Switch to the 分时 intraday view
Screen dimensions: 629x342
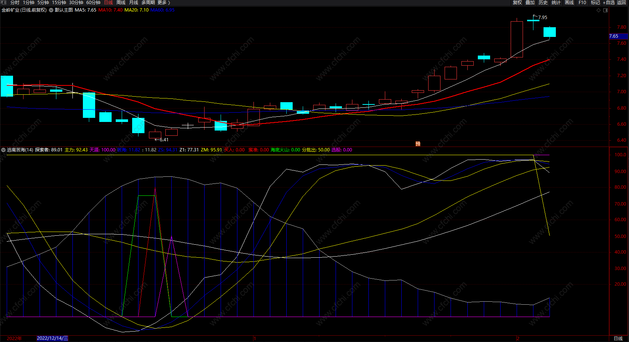pos(15,3)
